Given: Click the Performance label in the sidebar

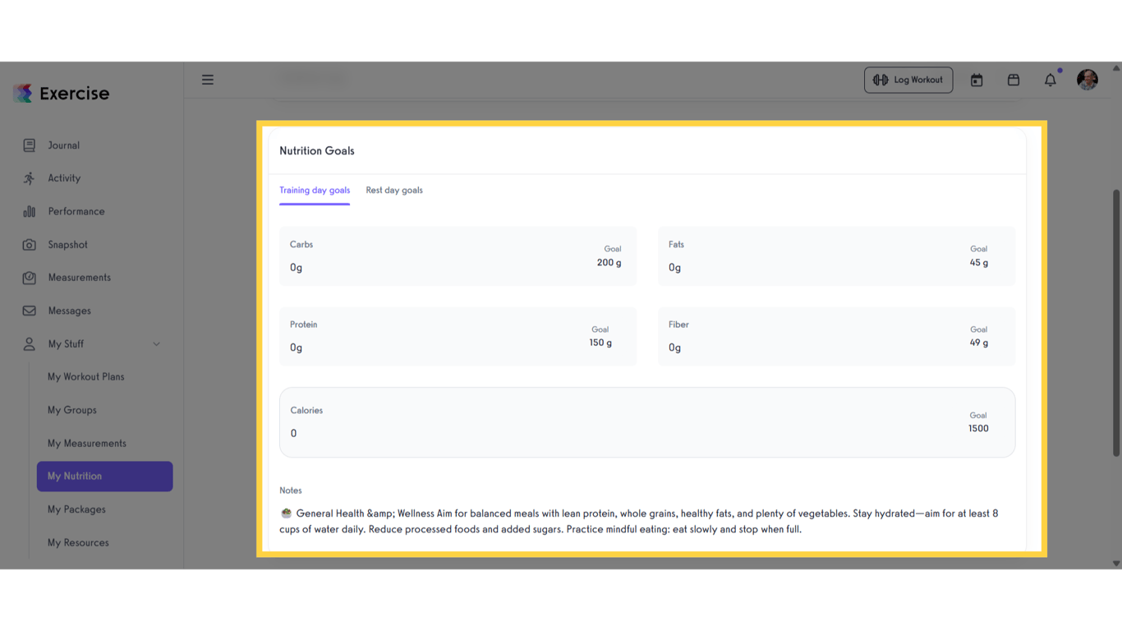Looking at the screenshot, I should pyautogui.click(x=76, y=211).
